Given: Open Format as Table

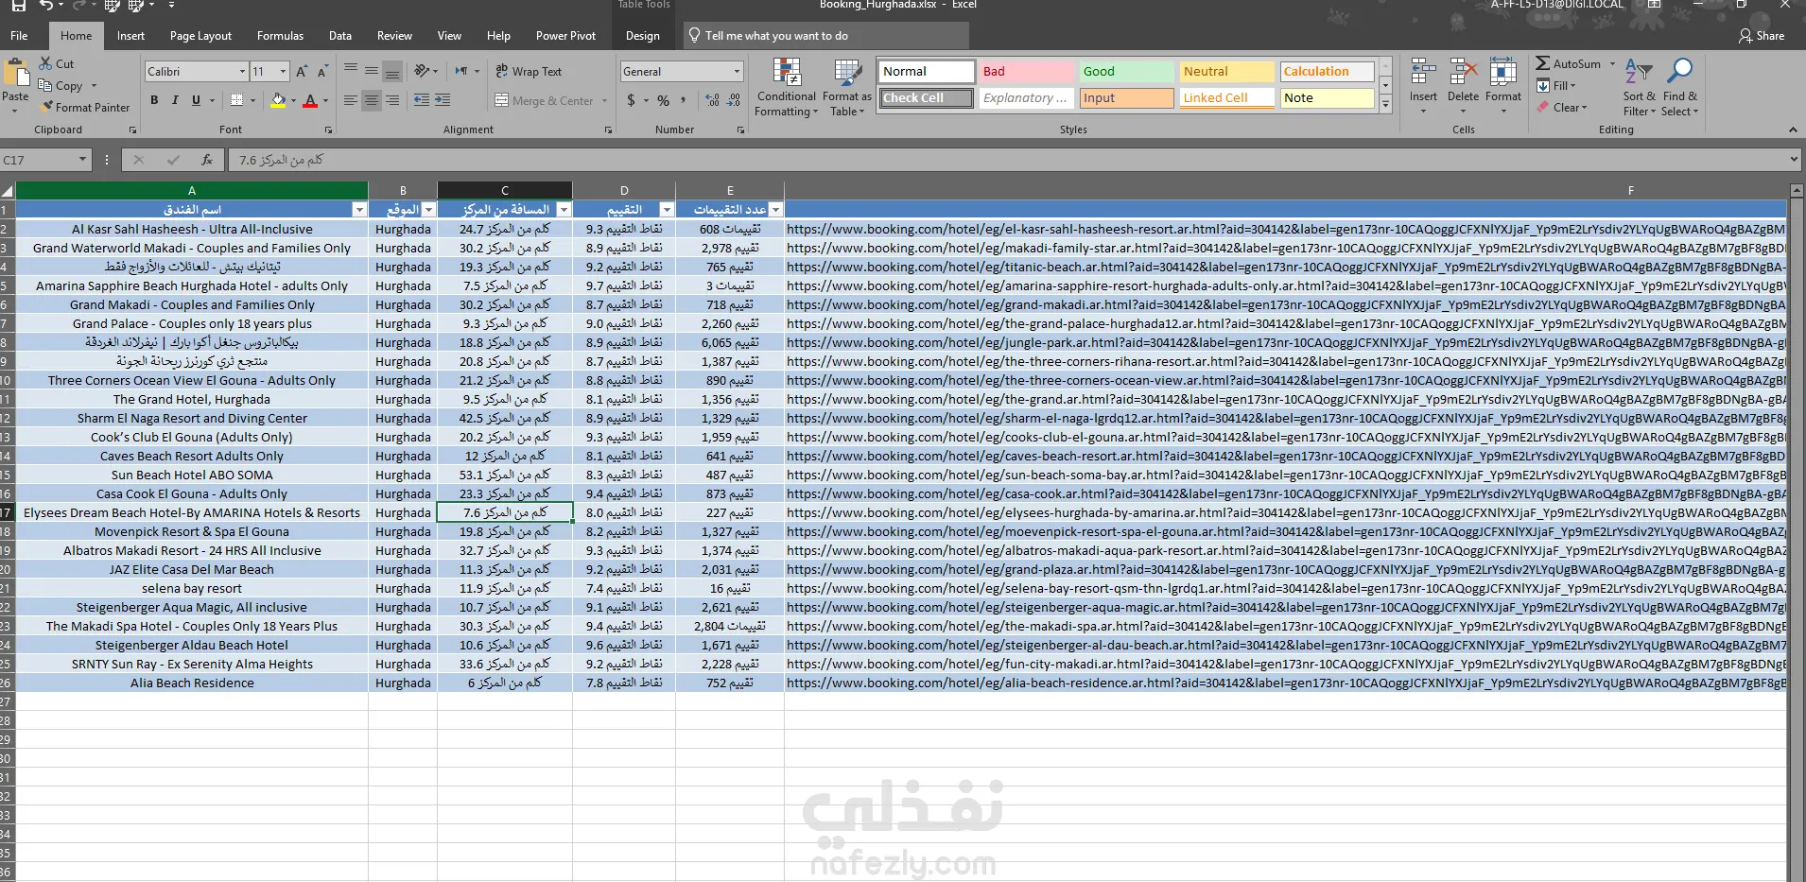Looking at the screenshot, I should (x=847, y=87).
